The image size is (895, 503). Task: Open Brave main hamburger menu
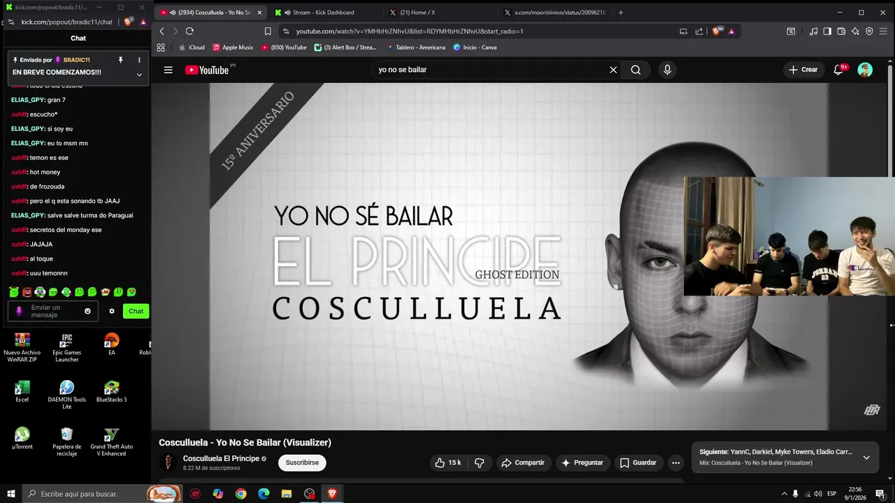pyautogui.click(x=883, y=31)
